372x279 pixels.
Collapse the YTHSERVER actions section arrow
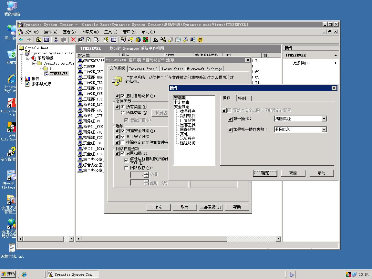click(x=336, y=55)
